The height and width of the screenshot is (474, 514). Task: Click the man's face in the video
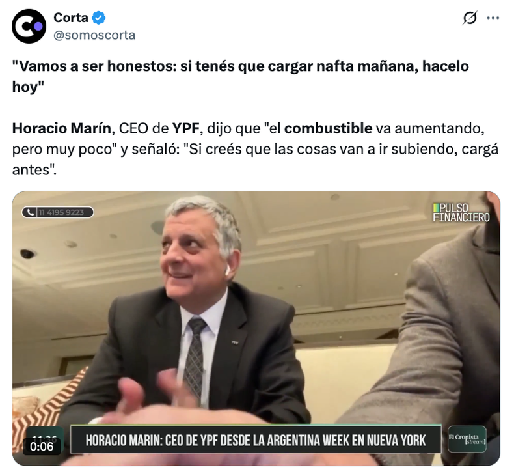pyautogui.click(x=193, y=249)
